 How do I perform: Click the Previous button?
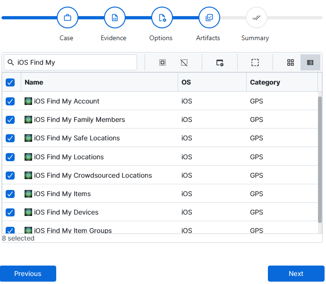pos(28,274)
